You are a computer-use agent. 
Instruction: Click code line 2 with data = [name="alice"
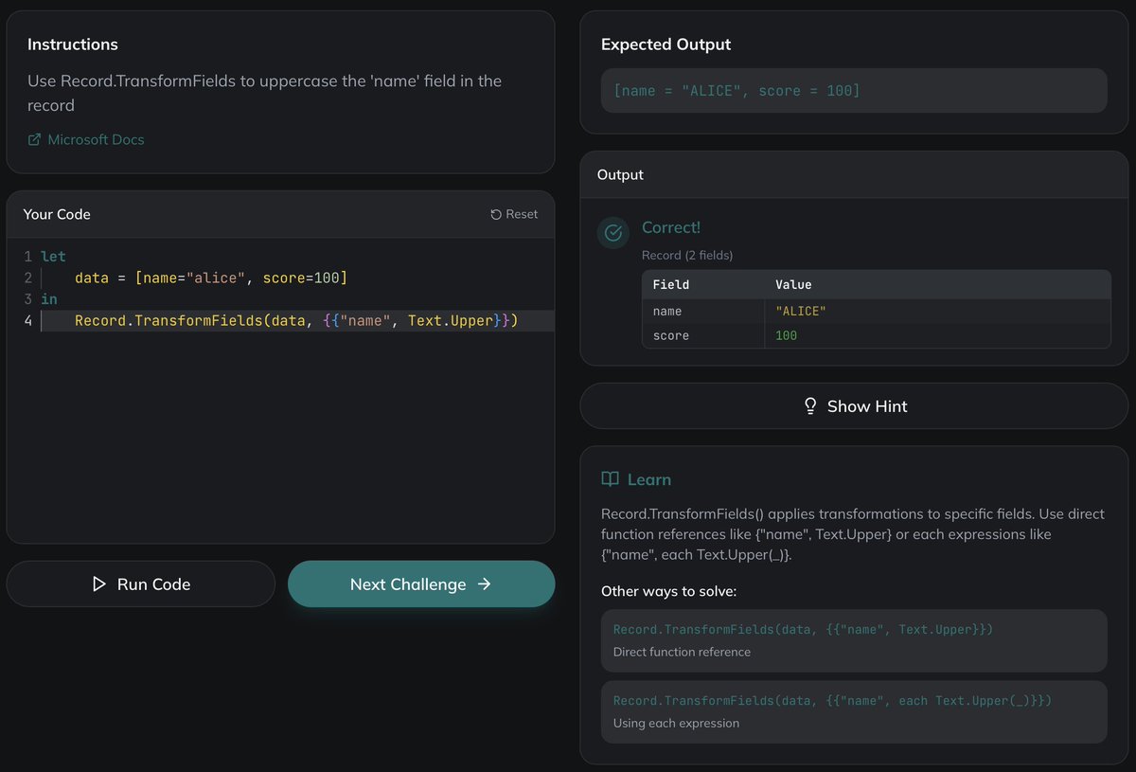click(211, 278)
